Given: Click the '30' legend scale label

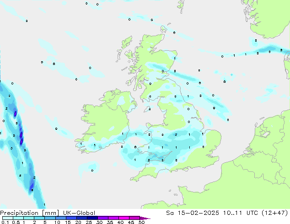Looking at the screenshot, I should (99, 222).
